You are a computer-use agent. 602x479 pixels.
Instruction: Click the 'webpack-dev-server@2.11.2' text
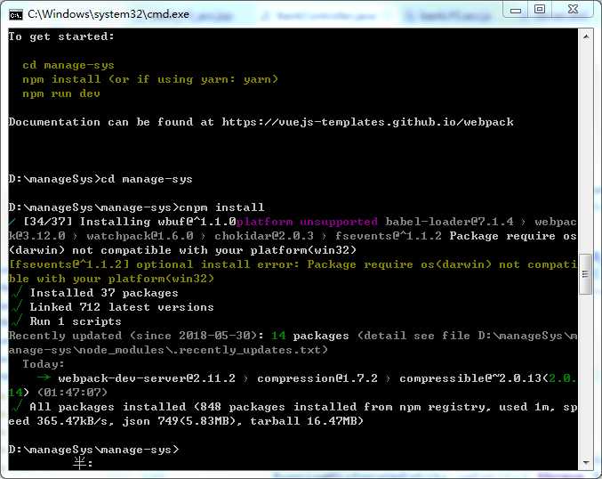pyautogui.click(x=147, y=378)
